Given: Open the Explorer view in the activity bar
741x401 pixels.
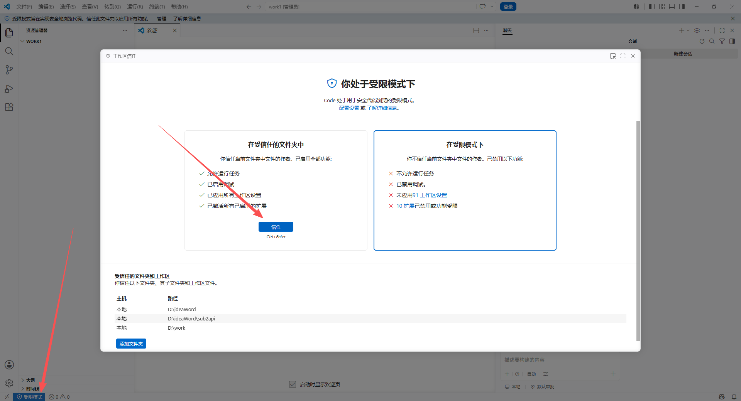Looking at the screenshot, I should click(9, 33).
